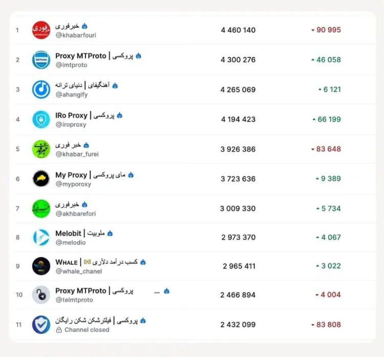Open the blue Proxy MTProto avatar for @imtproto
This screenshot has height=357, width=384.
41,60
